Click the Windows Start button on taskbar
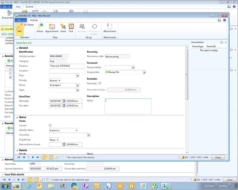 [6, 185]
